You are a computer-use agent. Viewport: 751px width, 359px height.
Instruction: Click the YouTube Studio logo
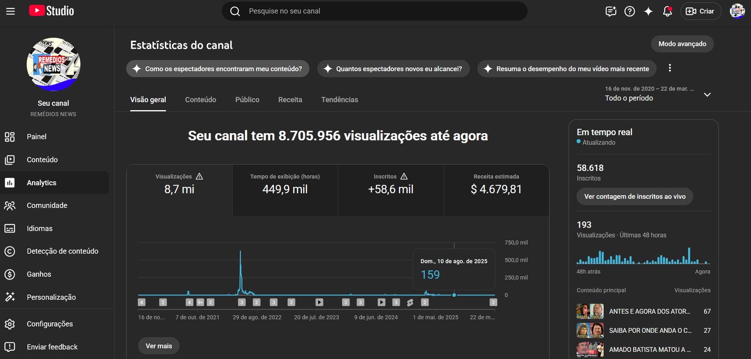coord(52,11)
